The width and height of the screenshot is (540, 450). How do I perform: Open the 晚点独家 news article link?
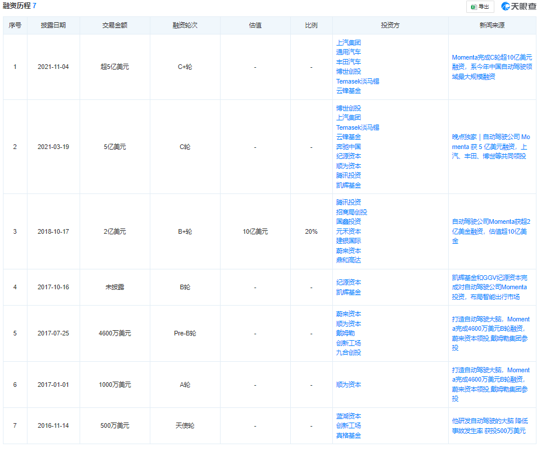491,147
